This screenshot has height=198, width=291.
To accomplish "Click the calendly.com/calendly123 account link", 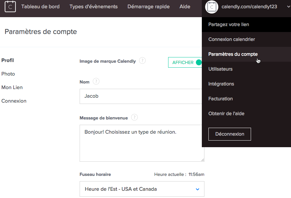I will (x=249, y=7).
